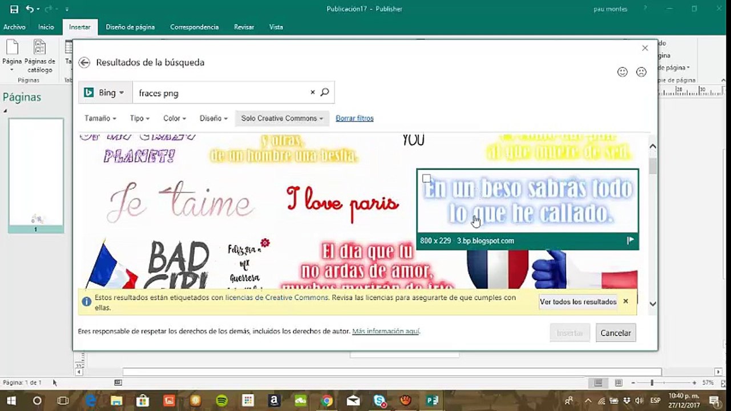The image size is (731, 411).
Task: Select the 'I love paris' image result
Action: (x=343, y=204)
